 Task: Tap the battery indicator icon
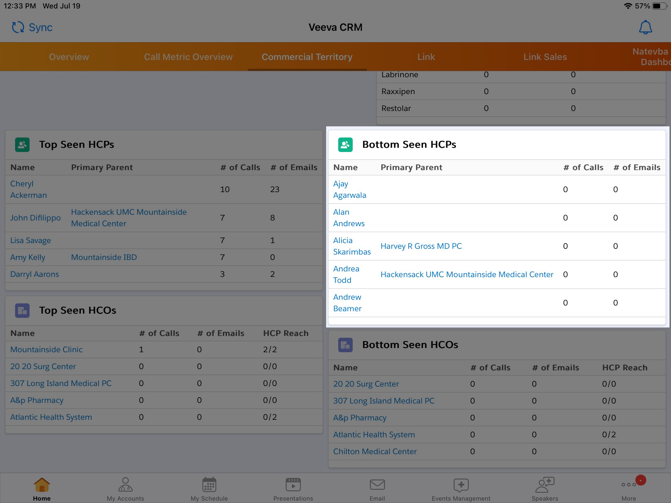[x=660, y=6]
